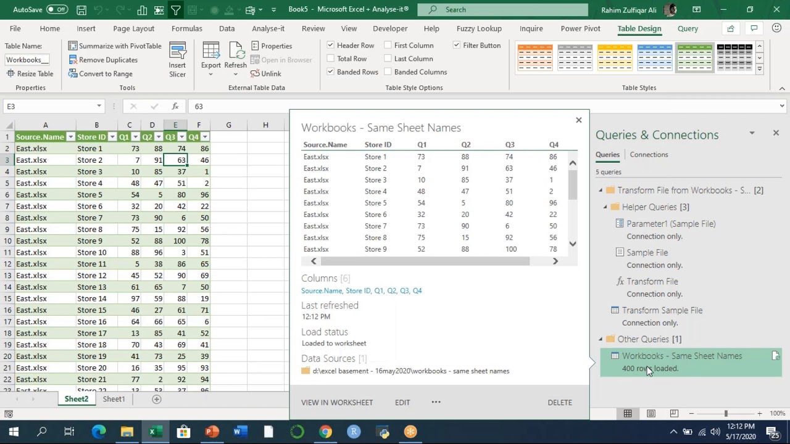Click the Table Name input field
790x444 pixels.
[27, 60]
